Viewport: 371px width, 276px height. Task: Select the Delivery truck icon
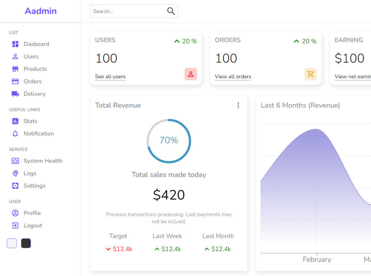[x=15, y=94]
